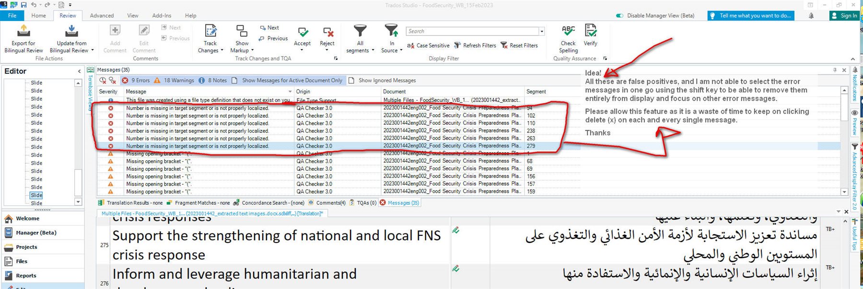Image resolution: width=863 pixels, height=289 pixels.
Task: Click the Sign In button
Action: pos(845,16)
